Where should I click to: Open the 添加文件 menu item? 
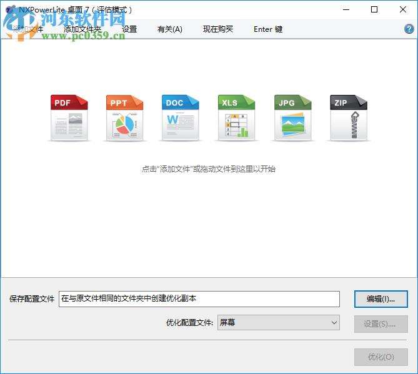tap(27, 29)
